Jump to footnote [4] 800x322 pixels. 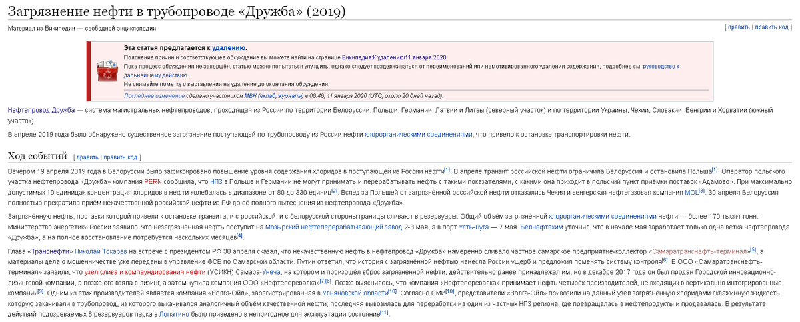click(240, 235)
